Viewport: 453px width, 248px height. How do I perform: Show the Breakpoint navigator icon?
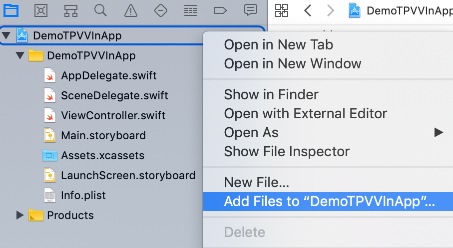tap(220, 9)
